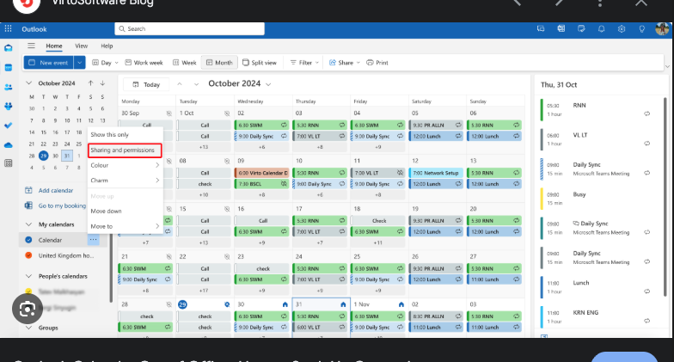Open the KRN ENG agenda item

point(597,316)
